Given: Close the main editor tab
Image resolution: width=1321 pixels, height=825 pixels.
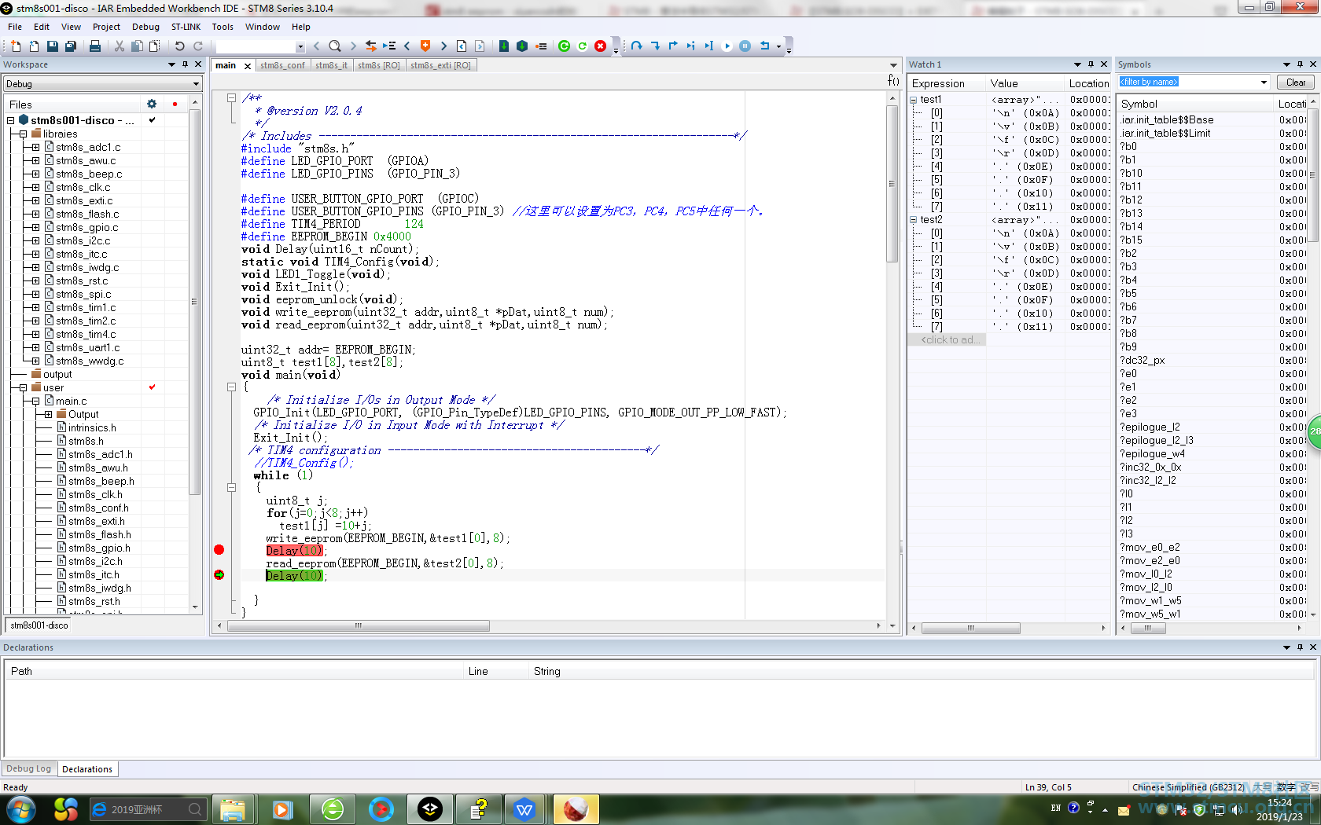Looking at the screenshot, I should coord(247,66).
